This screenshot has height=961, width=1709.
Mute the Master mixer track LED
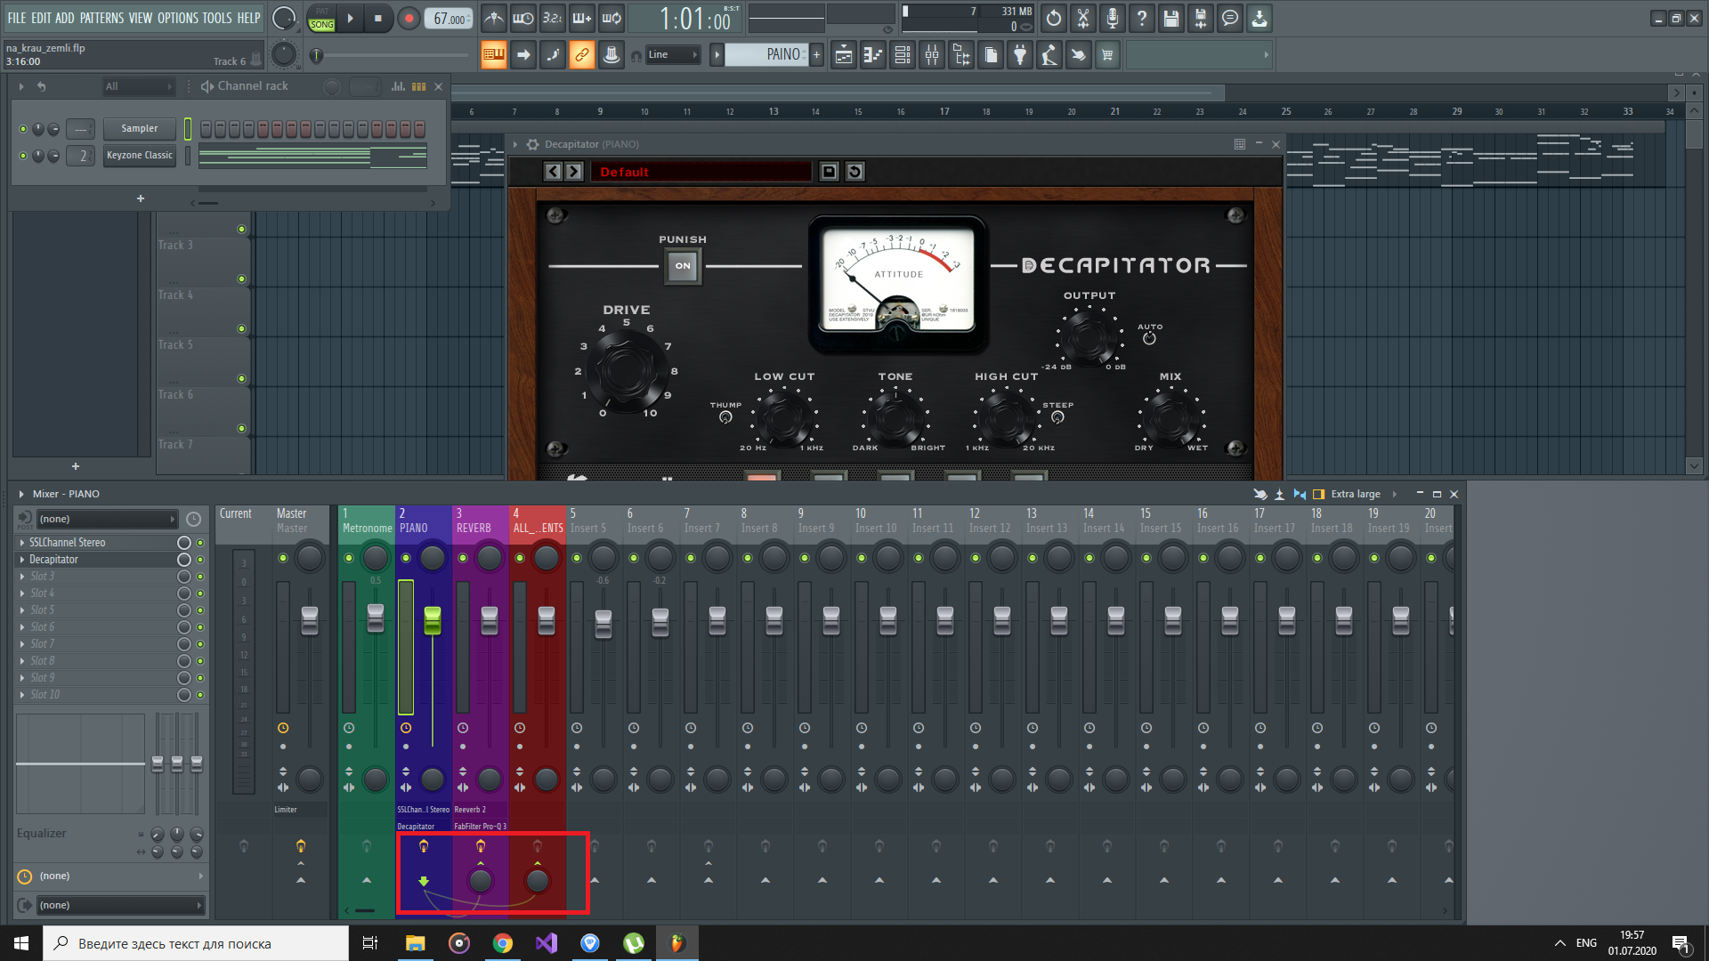[283, 558]
